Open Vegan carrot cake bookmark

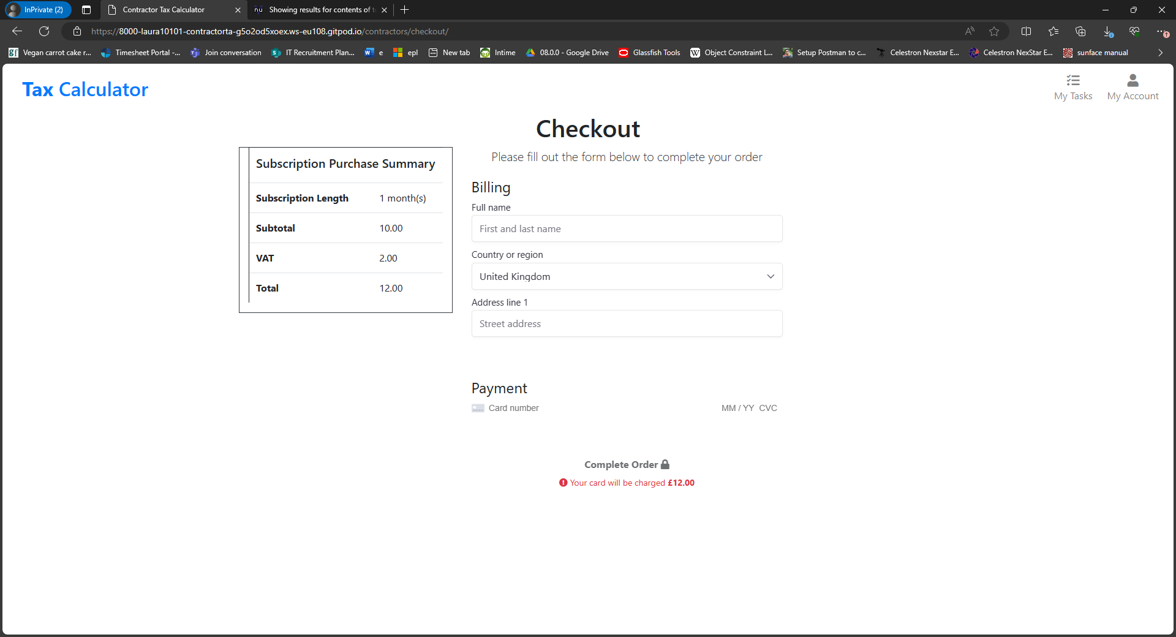tap(50, 53)
